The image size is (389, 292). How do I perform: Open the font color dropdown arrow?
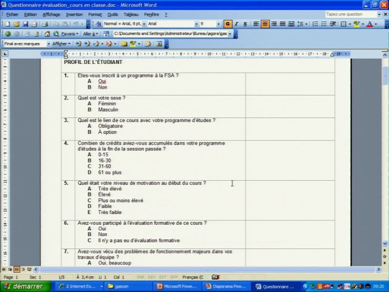tap(375, 24)
